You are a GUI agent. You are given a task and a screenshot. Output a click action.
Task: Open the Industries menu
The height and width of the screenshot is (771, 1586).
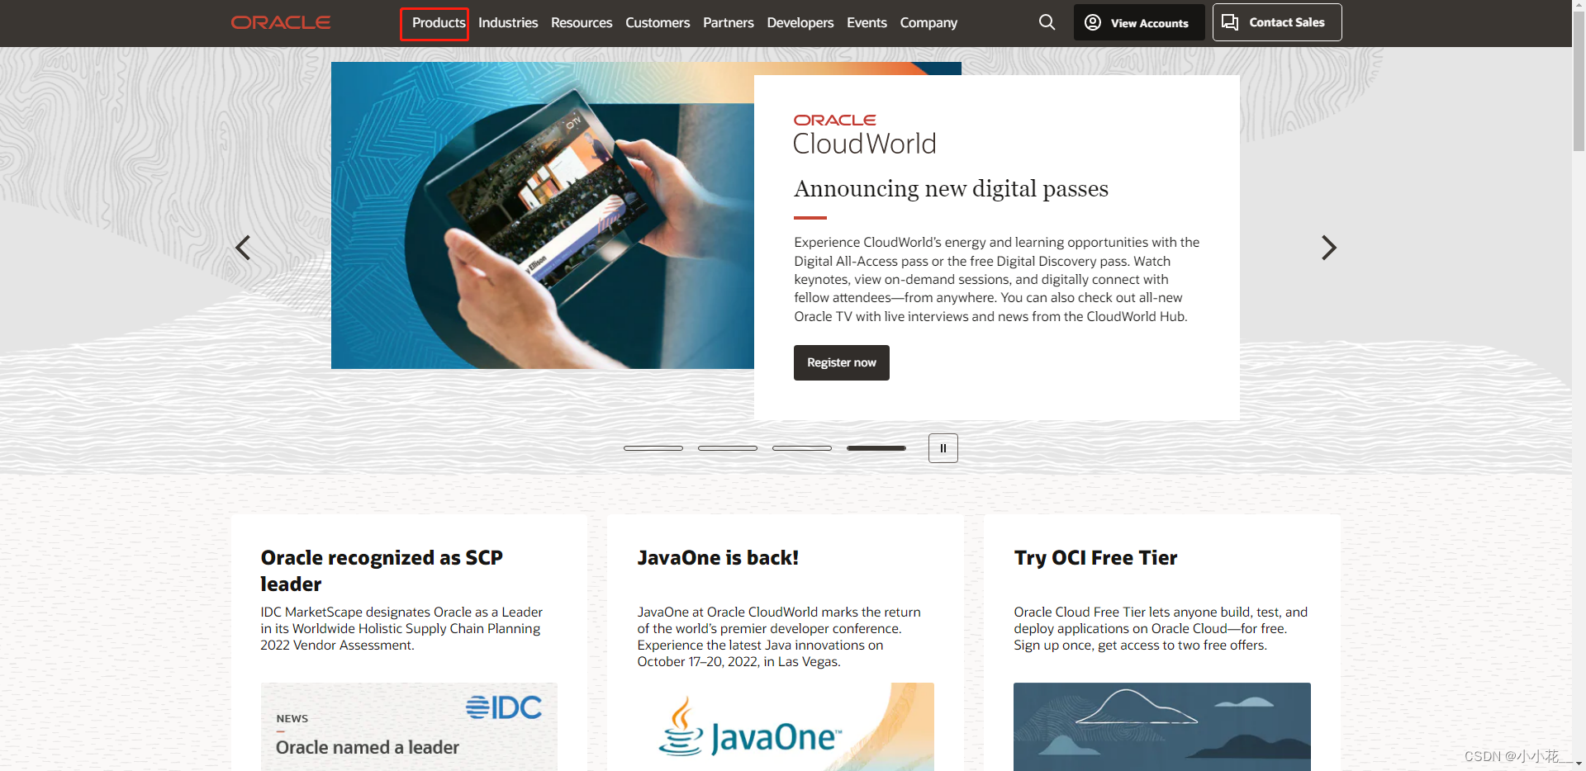click(508, 23)
